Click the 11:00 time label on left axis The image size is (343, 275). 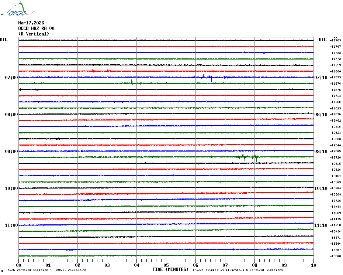[x=11, y=225]
